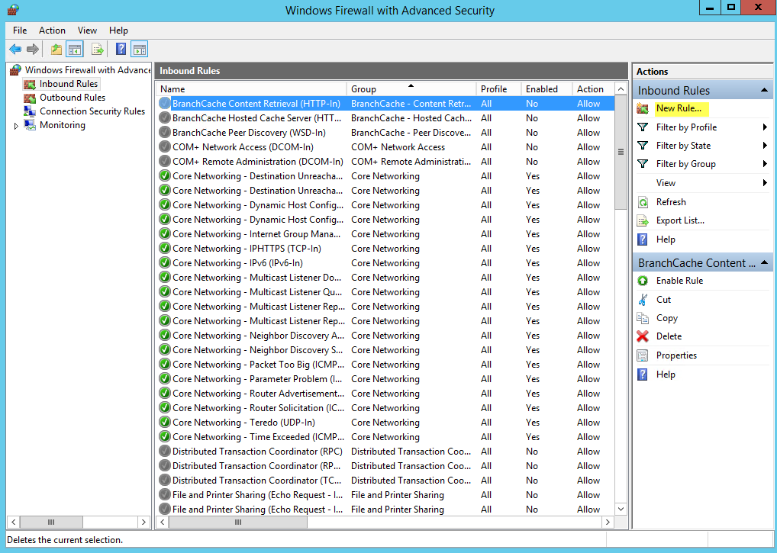
Task: Open the Filter by Profile submenu arrow
Action: tap(765, 127)
